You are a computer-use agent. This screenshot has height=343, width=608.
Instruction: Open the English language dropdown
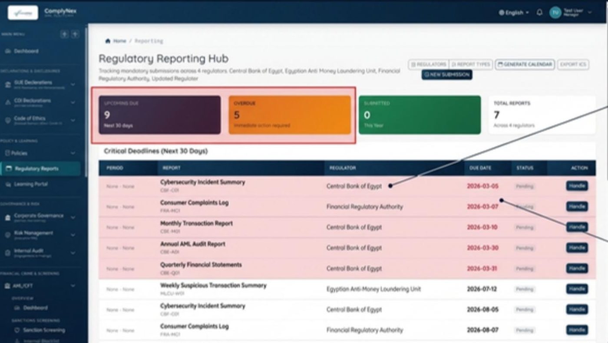click(x=514, y=13)
